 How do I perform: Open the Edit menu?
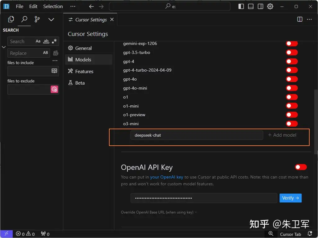tap(33, 7)
